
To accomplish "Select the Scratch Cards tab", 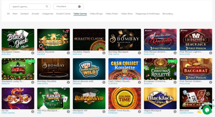I will (x=63, y=14).
